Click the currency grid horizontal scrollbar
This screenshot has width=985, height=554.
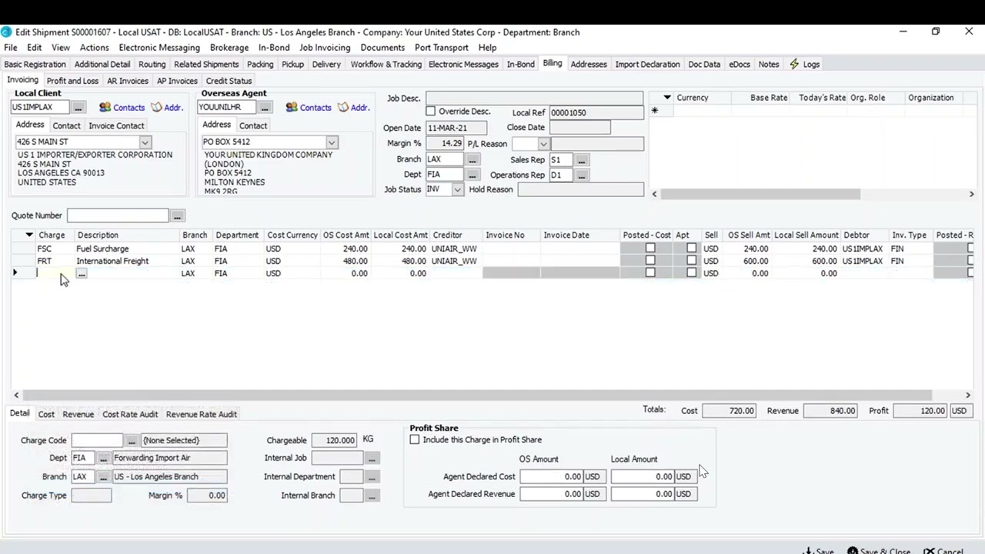pos(760,194)
